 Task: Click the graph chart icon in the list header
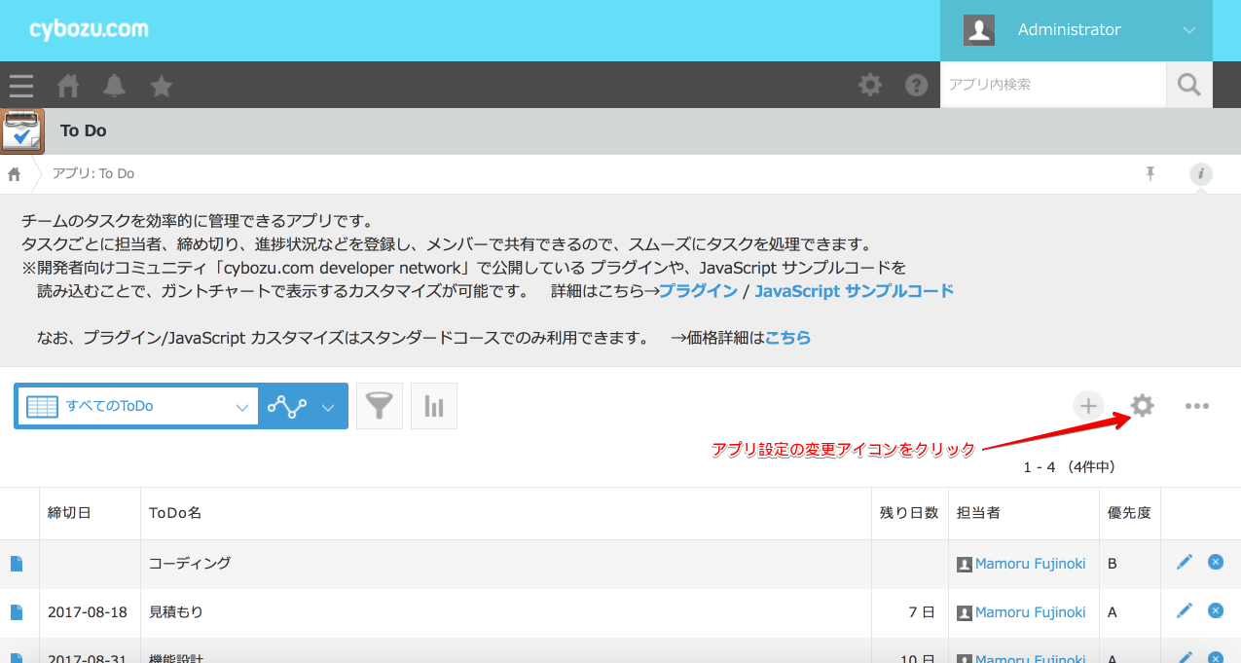(x=433, y=405)
